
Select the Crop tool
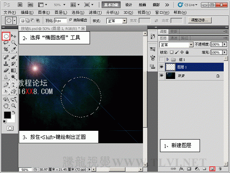tap(6, 49)
